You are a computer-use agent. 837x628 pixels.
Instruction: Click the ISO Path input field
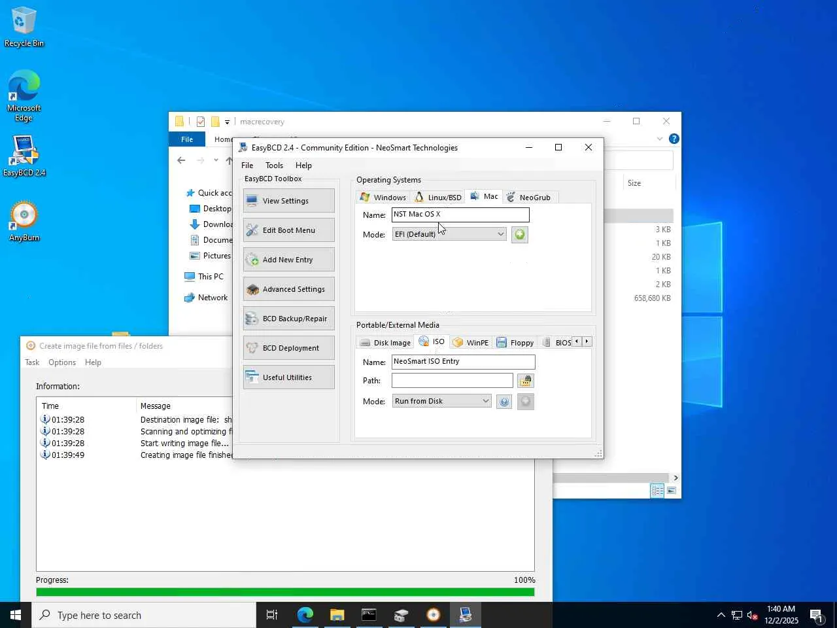click(x=452, y=381)
